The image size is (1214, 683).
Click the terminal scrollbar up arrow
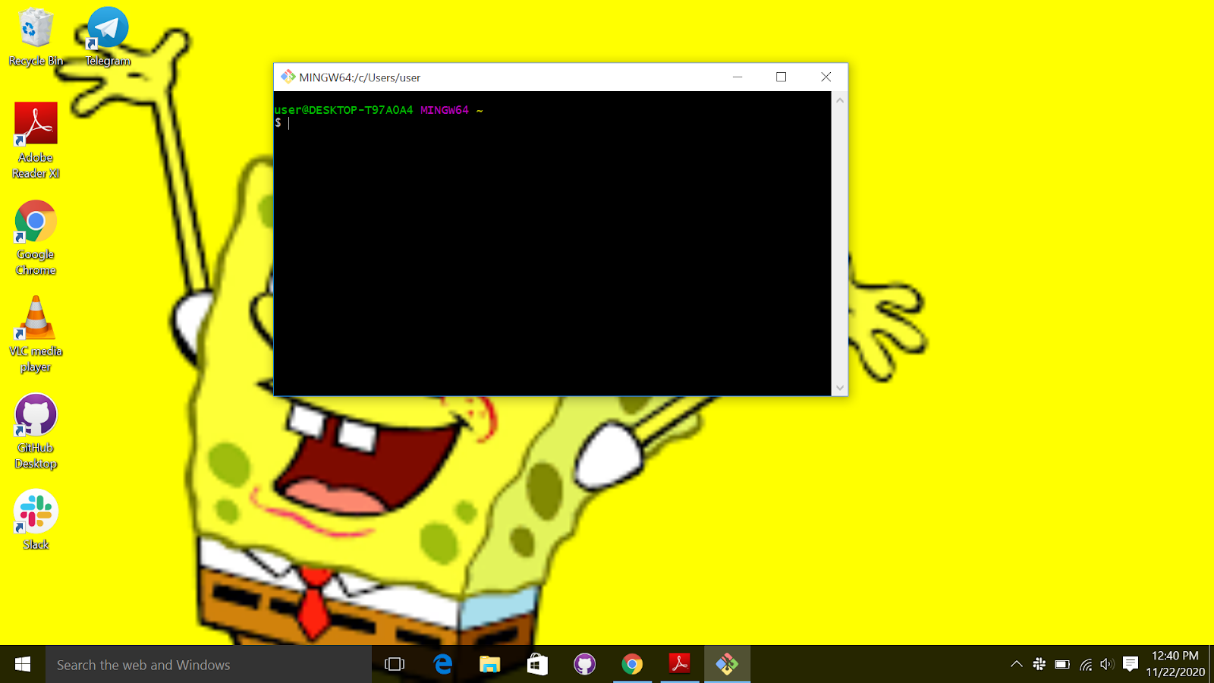839,99
